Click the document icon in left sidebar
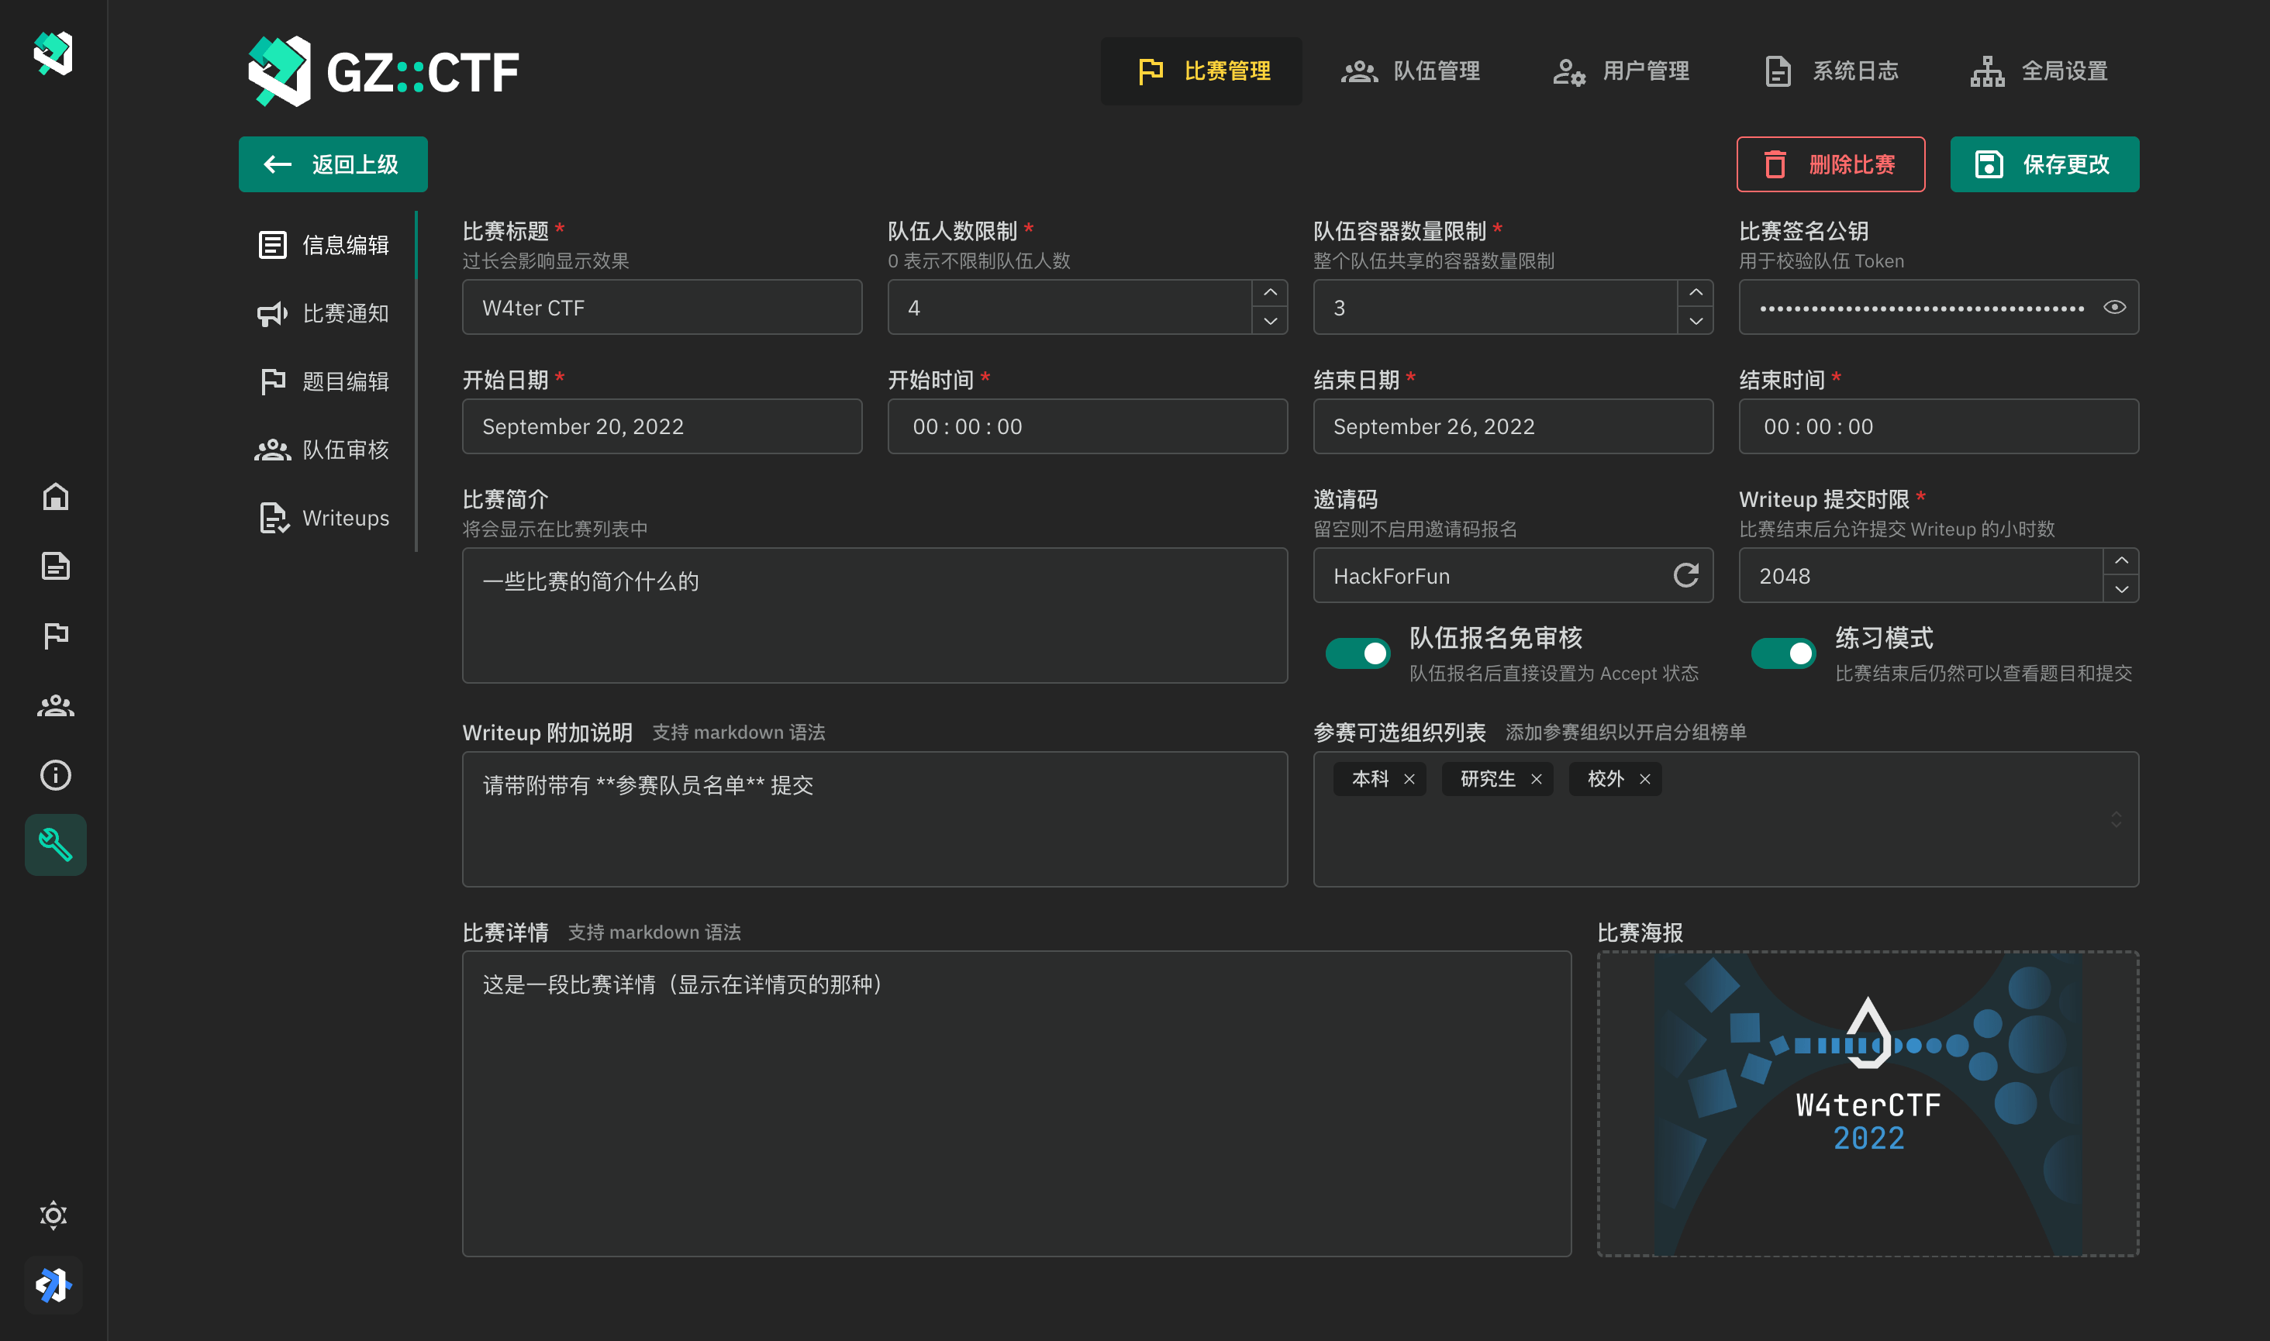Image resolution: width=2270 pixels, height=1341 pixels. 55,567
